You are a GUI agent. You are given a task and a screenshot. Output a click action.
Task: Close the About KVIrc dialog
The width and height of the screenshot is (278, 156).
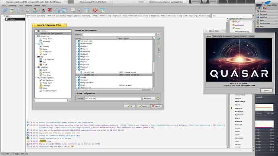tap(266, 90)
